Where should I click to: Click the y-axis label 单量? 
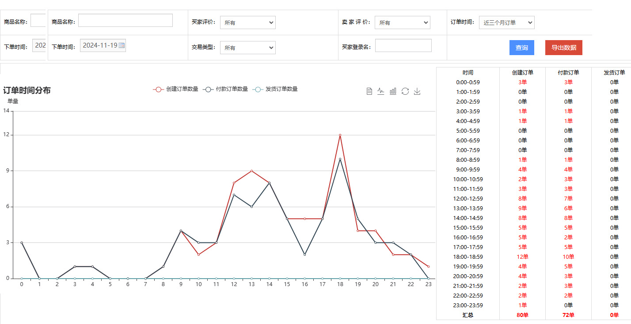(x=13, y=101)
